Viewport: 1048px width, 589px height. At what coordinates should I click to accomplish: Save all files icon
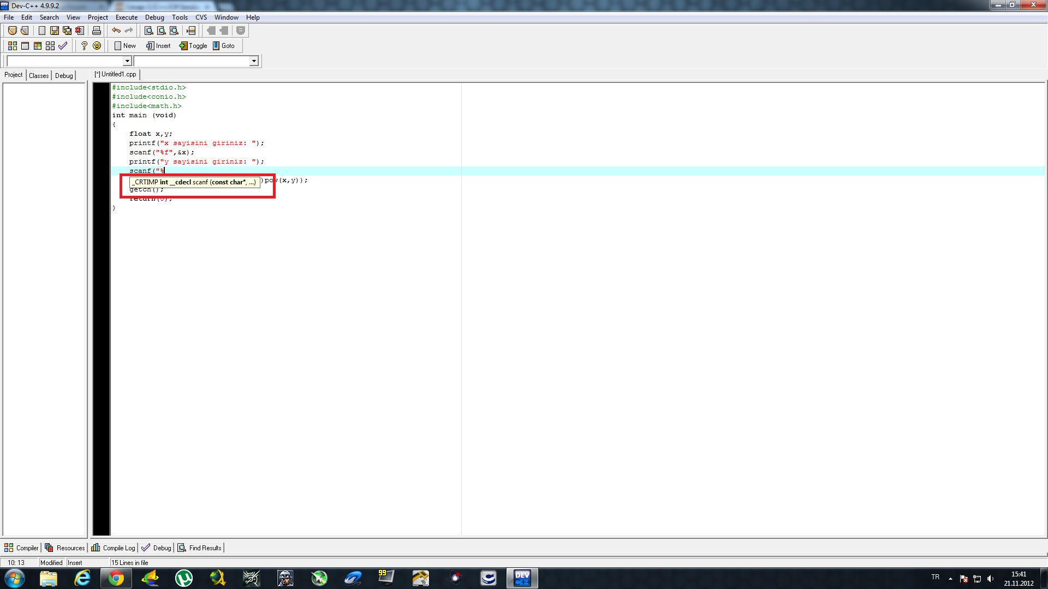67,31
